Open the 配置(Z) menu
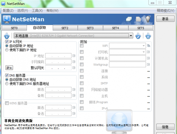Image resolution: width=177 pixels, height=134 pixels. click(8, 11)
